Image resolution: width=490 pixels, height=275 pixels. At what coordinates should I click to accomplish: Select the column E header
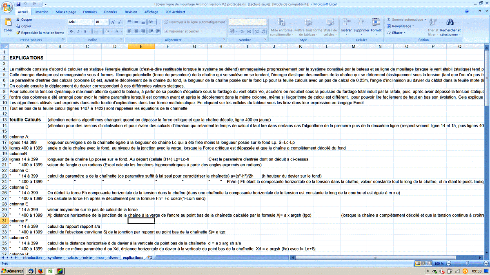(141, 46)
